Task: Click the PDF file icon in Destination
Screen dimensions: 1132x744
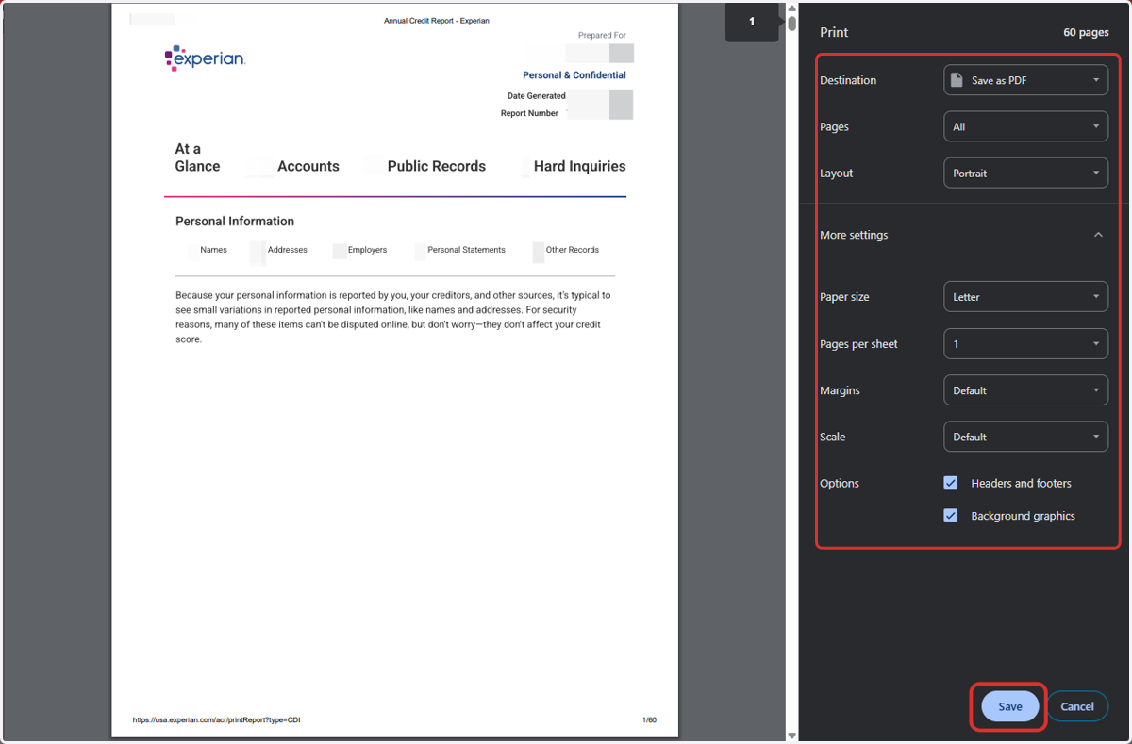Action: tap(957, 80)
